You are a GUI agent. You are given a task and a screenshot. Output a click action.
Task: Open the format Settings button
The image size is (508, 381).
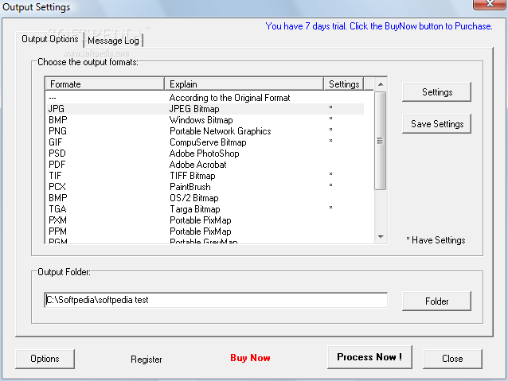tap(436, 92)
